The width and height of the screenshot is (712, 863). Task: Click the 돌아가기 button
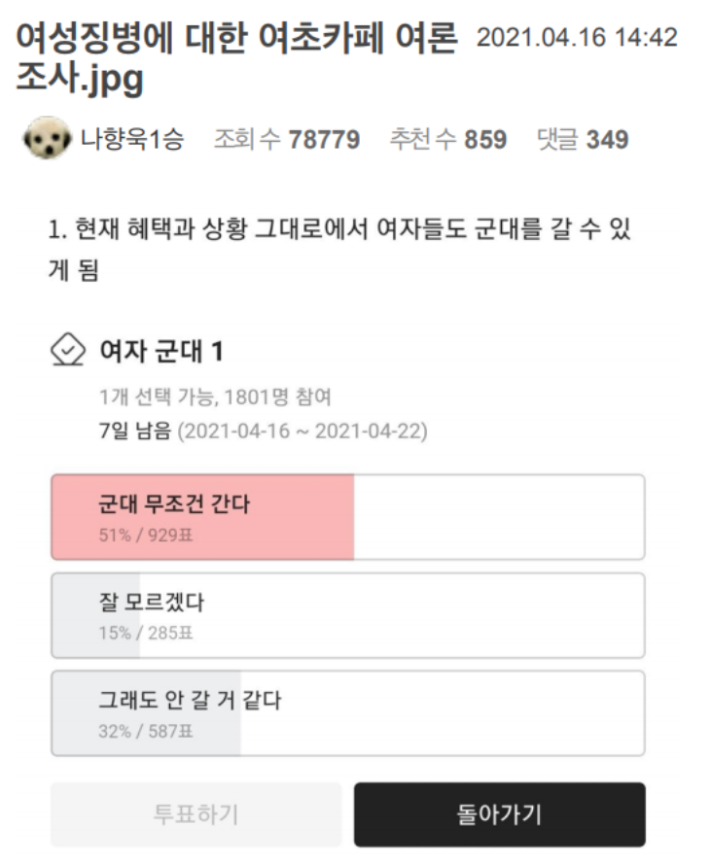tap(499, 814)
